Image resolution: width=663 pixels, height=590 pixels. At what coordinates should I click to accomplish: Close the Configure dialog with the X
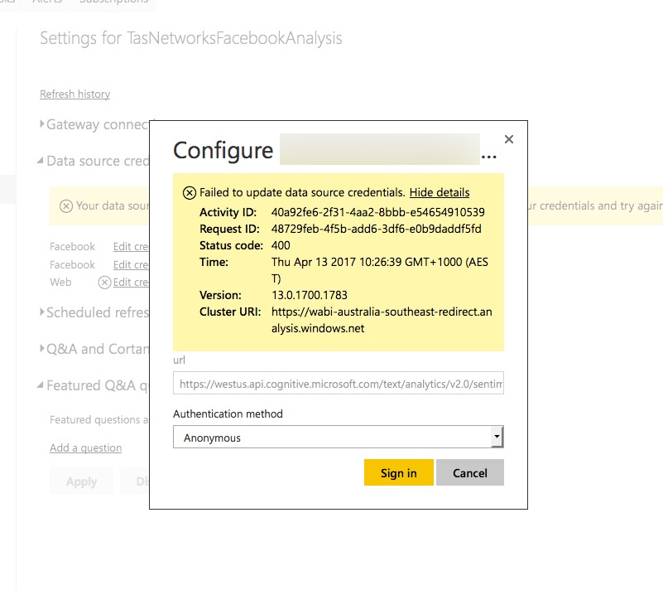pos(509,139)
